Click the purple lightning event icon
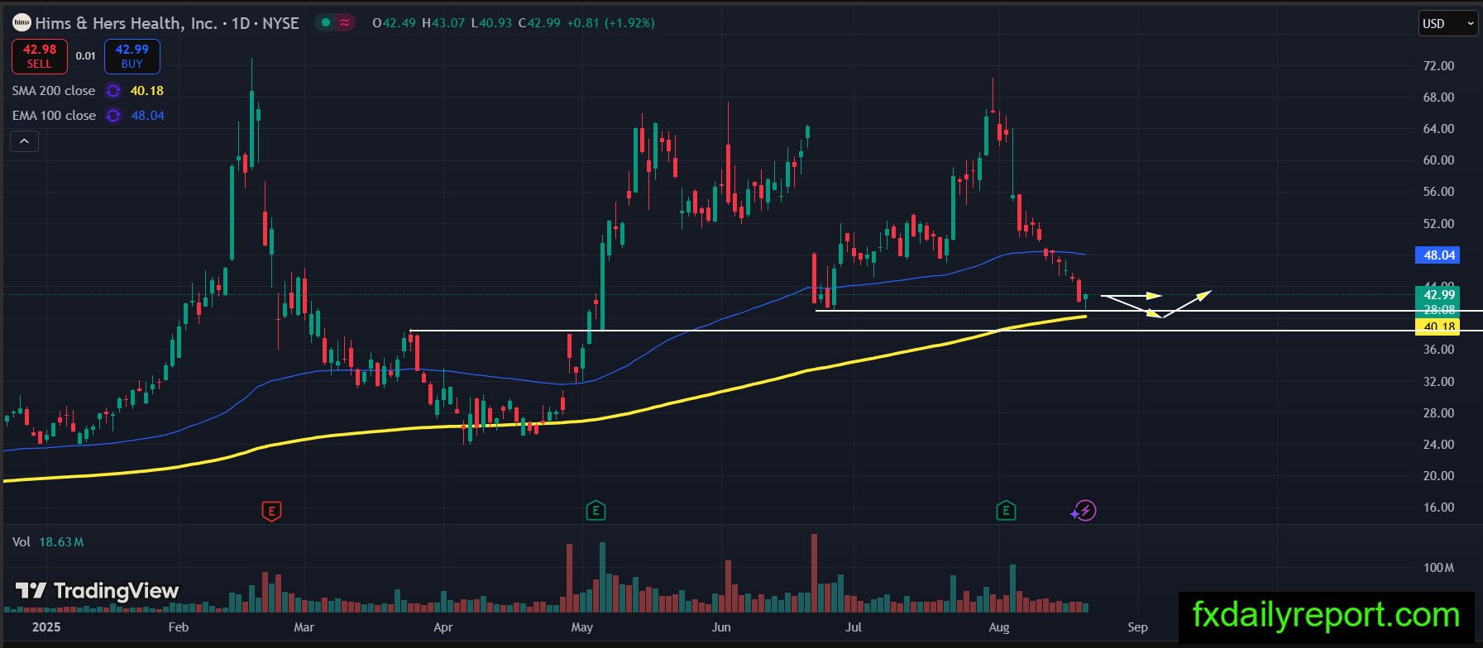The image size is (1483, 648). click(1084, 511)
